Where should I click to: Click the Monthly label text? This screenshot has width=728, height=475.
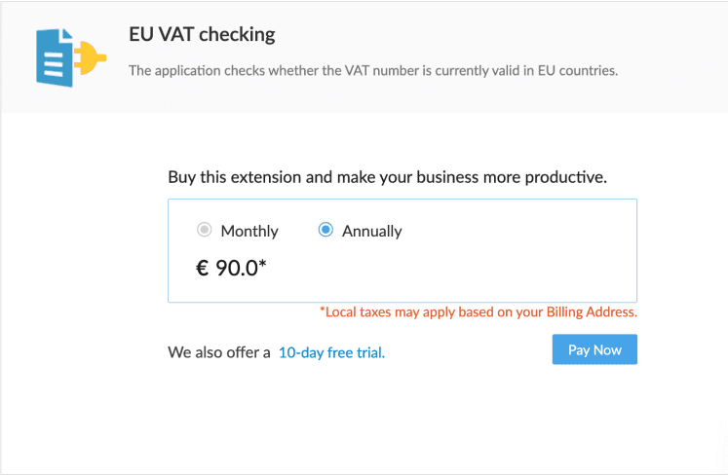coord(249,231)
